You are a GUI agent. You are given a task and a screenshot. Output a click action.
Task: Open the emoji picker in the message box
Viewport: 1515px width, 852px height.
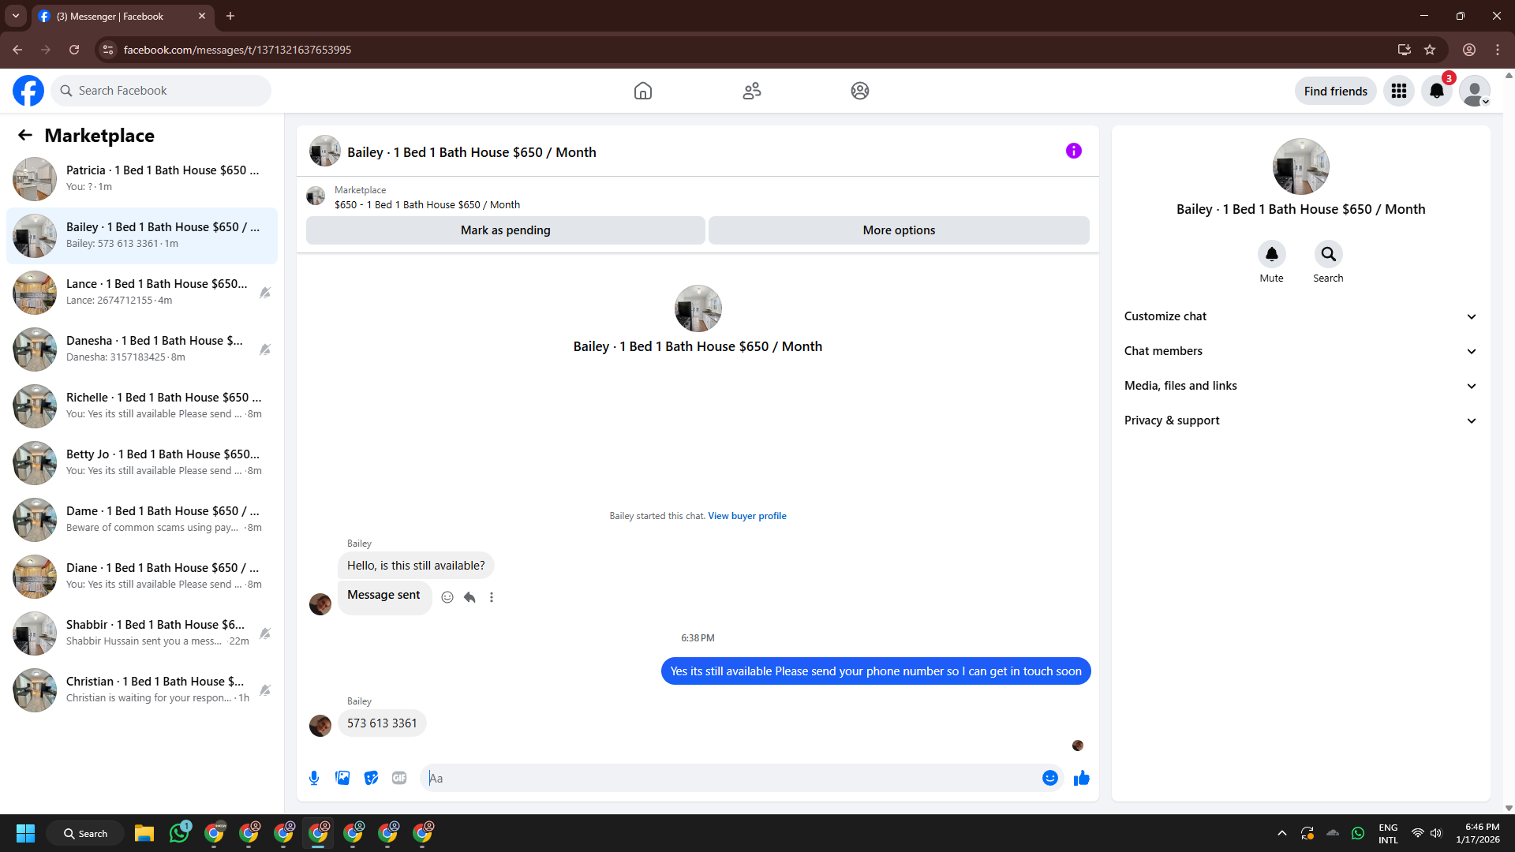[x=1049, y=778]
